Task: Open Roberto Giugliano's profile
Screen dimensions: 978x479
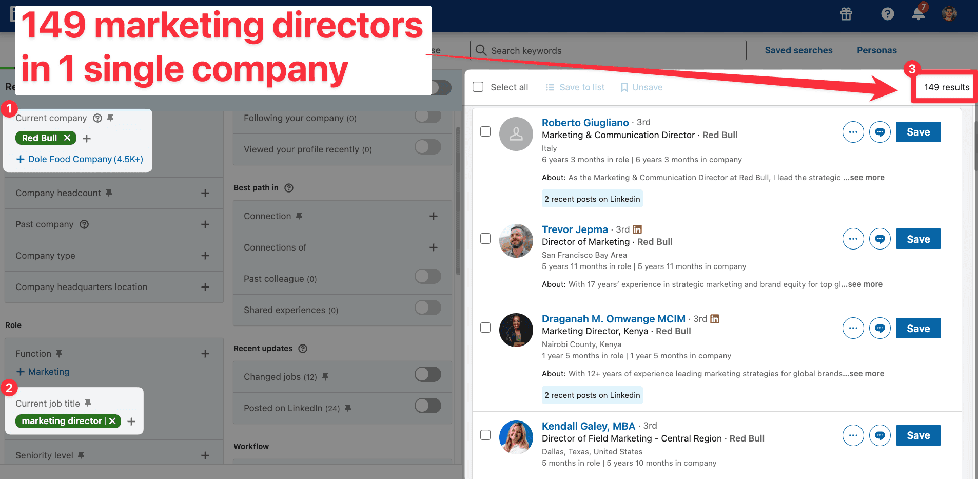Action: click(x=585, y=123)
